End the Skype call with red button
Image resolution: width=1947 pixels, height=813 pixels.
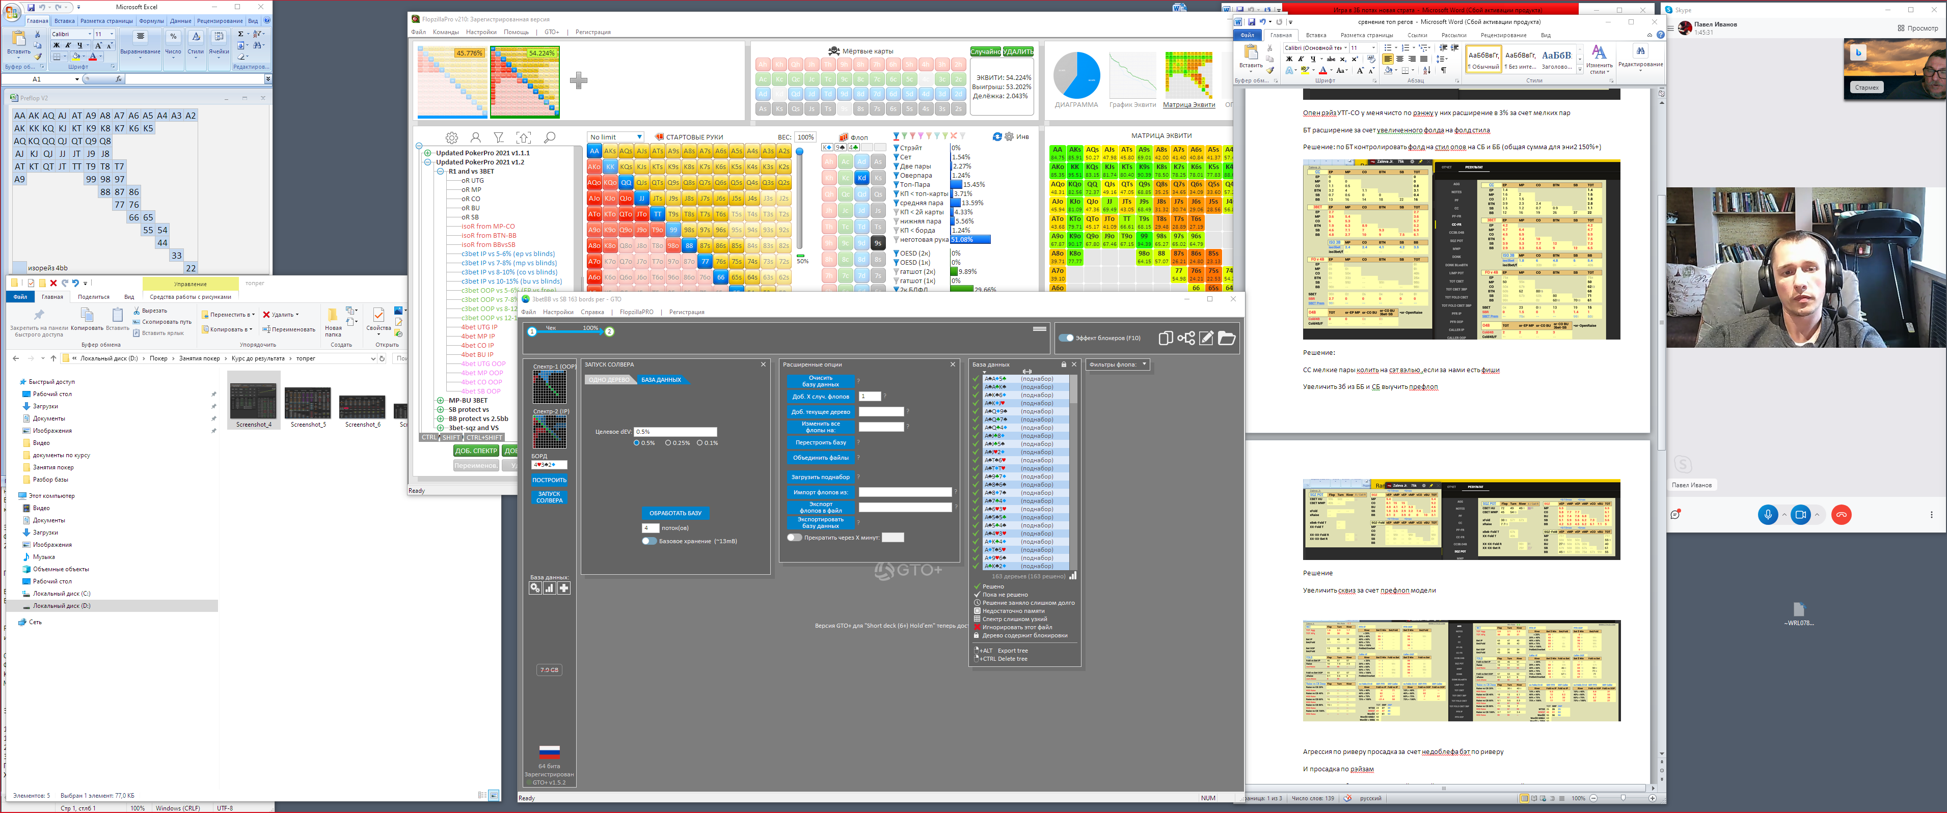tap(1841, 515)
